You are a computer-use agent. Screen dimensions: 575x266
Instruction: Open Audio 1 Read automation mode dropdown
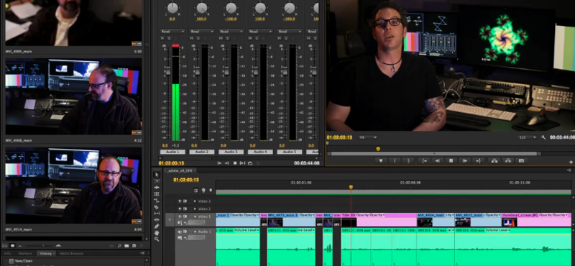click(172, 31)
